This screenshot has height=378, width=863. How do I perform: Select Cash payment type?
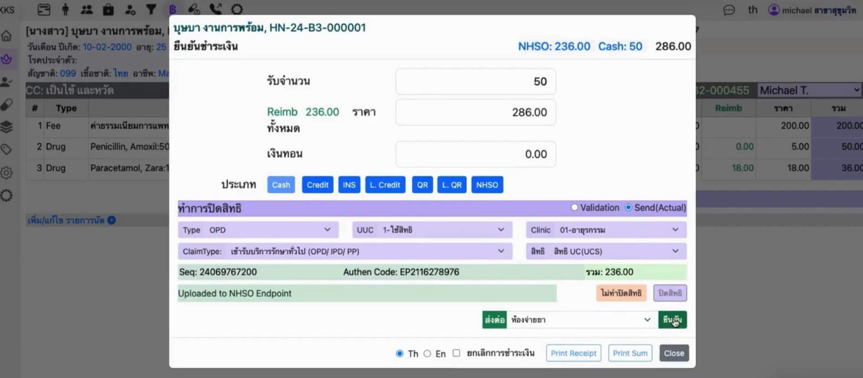281,185
